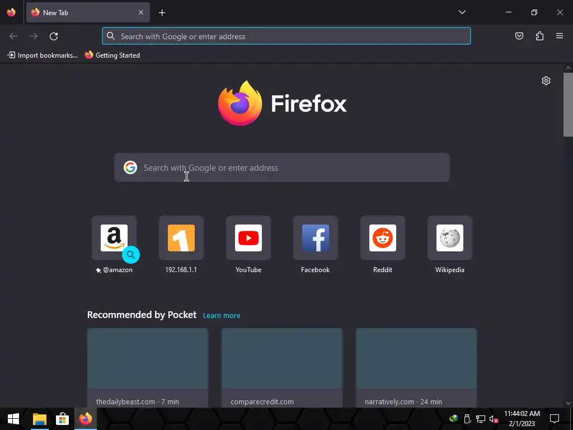Click the page vertical scrollbar thumb
Image resolution: width=573 pixels, height=430 pixels.
tap(568, 105)
